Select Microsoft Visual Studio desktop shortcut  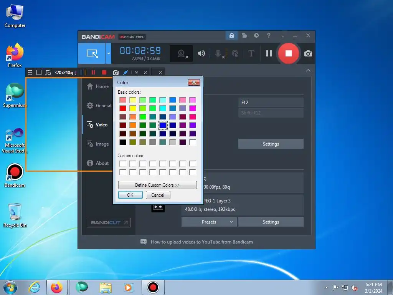pos(15,141)
